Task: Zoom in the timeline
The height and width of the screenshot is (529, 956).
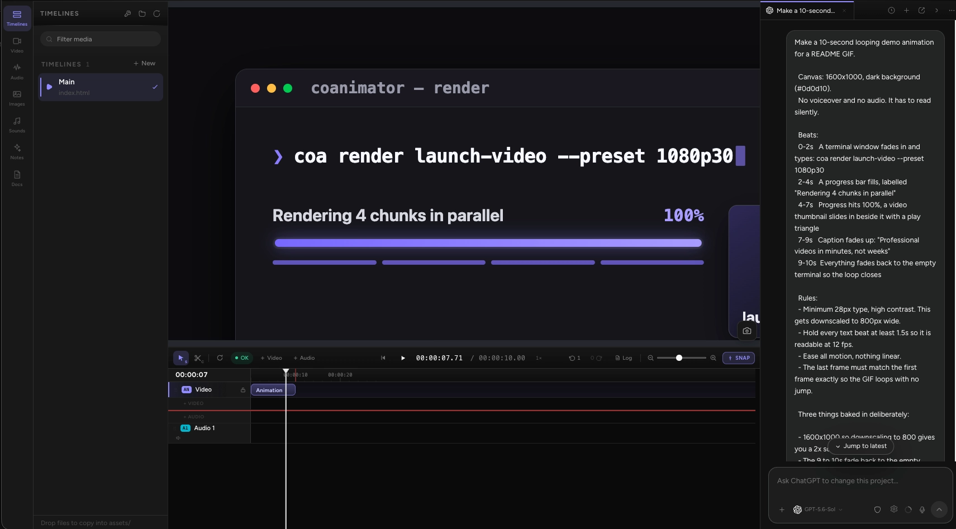Action: (x=713, y=358)
